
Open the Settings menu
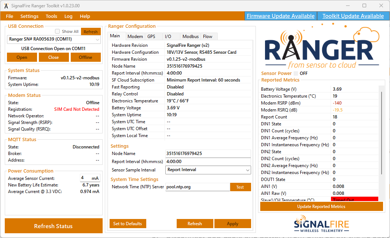pyautogui.click(x=29, y=16)
